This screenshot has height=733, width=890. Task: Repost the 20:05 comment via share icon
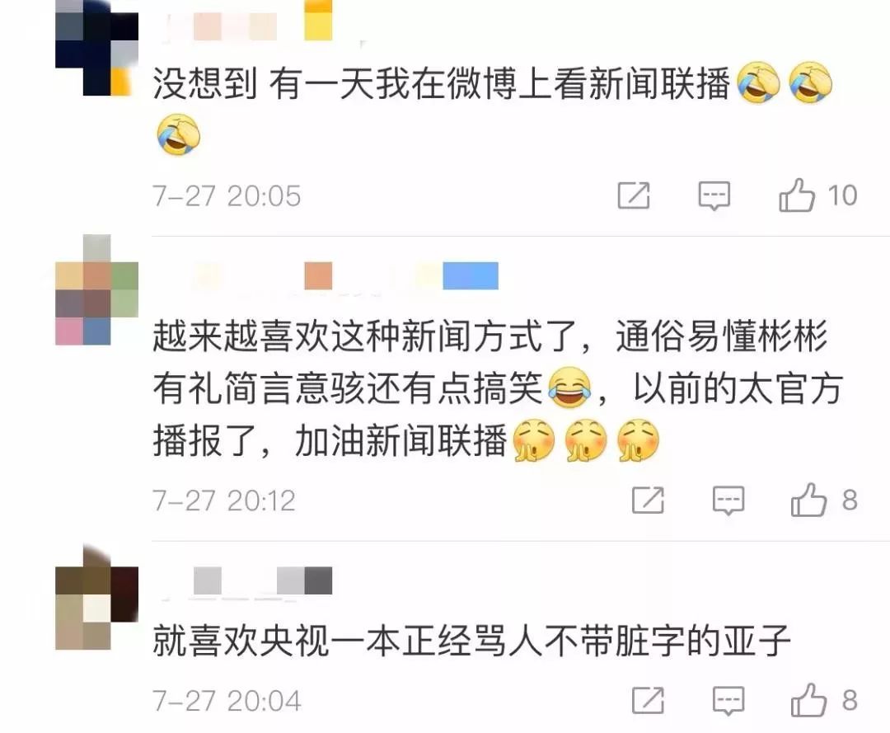pyautogui.click(x=634, y=195)
